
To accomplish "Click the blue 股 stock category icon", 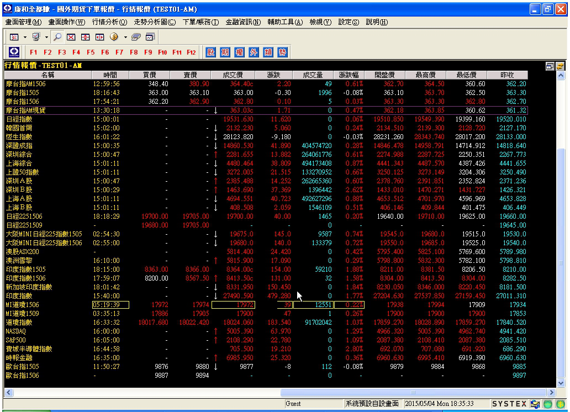I will (210, 52).
